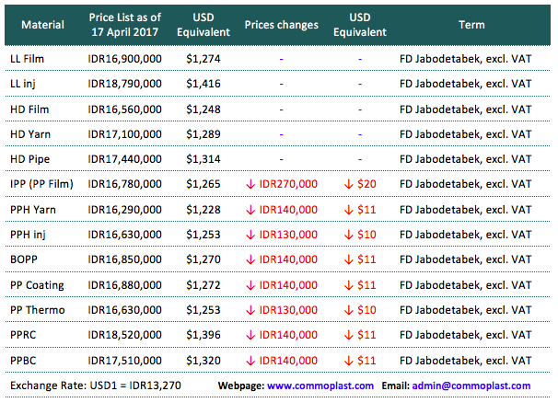Click the www.commoplast.com webpage link

(x=320, y=386)
